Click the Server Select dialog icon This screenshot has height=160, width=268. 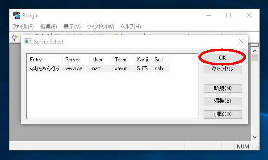28,41
